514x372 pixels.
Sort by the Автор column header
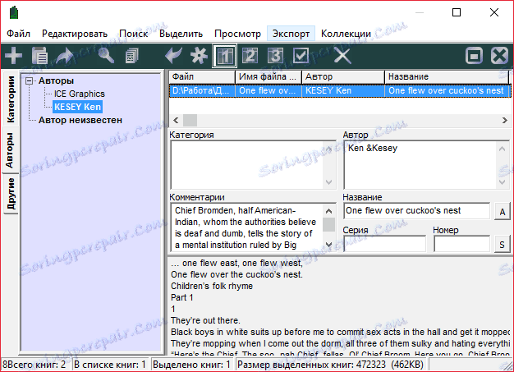(343, 76)
